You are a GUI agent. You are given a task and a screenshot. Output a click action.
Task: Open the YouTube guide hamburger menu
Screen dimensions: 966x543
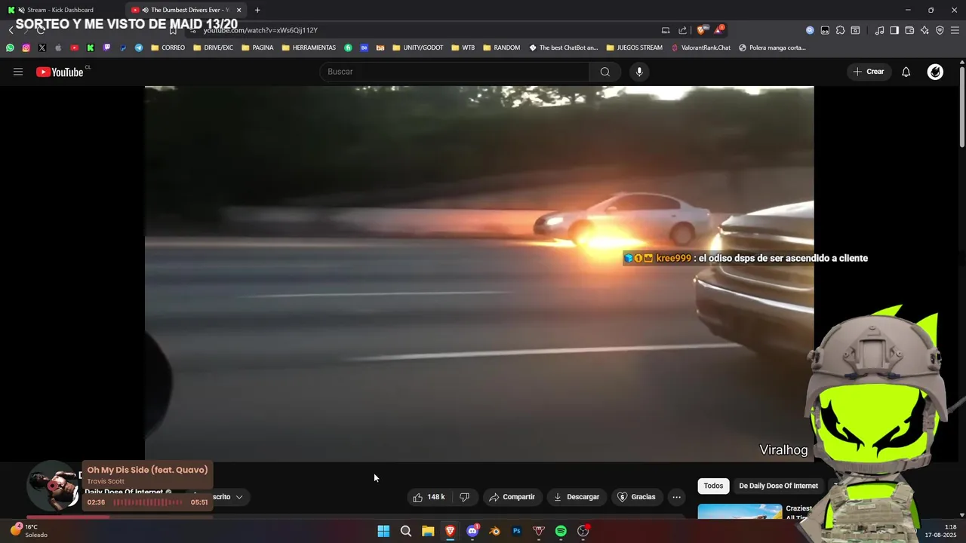coord(18,72)
